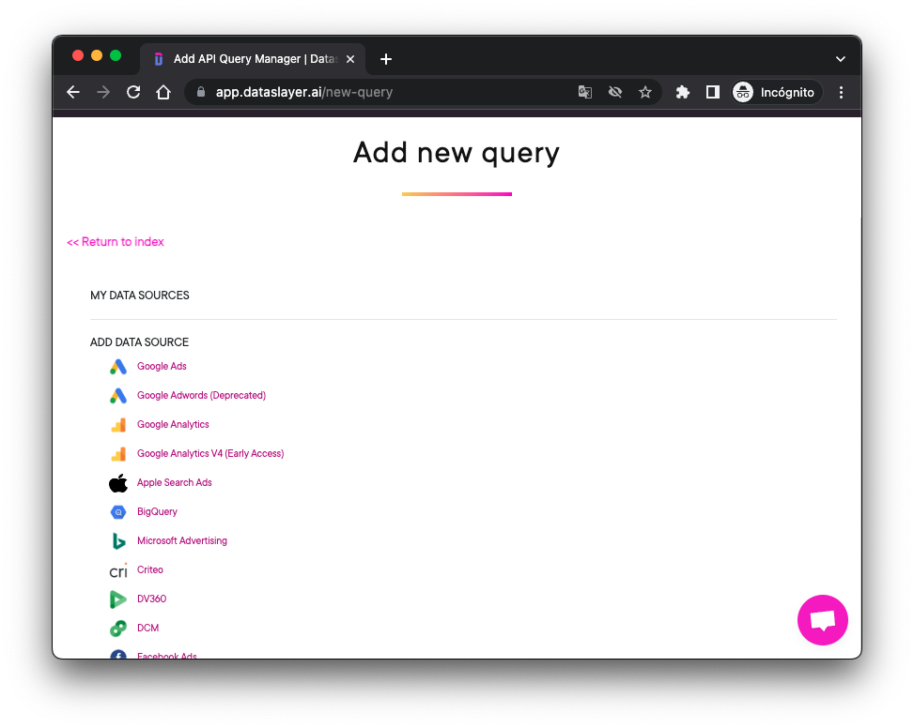Click the Microsoft Advertising icon

[x=117, y=540]
